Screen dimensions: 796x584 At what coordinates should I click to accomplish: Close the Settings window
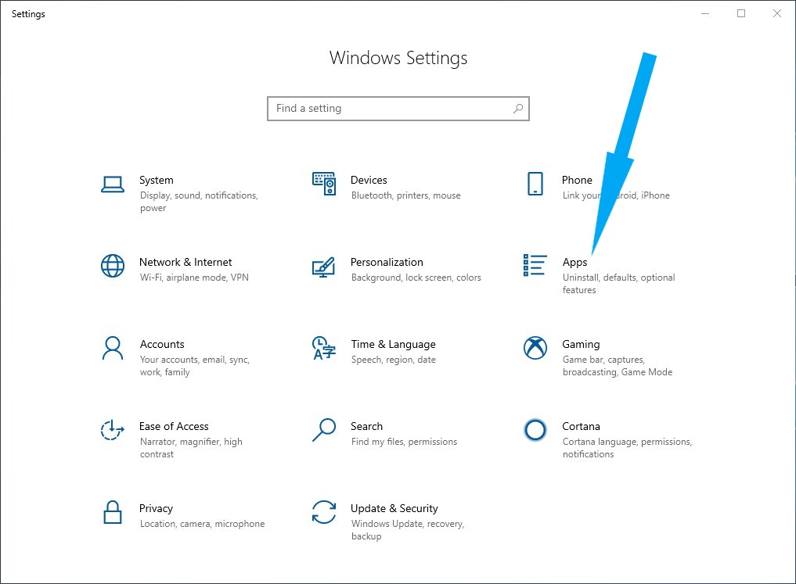777,14
